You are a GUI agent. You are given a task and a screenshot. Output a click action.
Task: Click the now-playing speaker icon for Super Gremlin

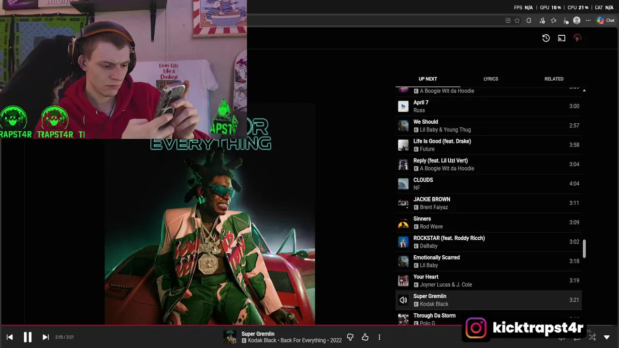[403, 300]
